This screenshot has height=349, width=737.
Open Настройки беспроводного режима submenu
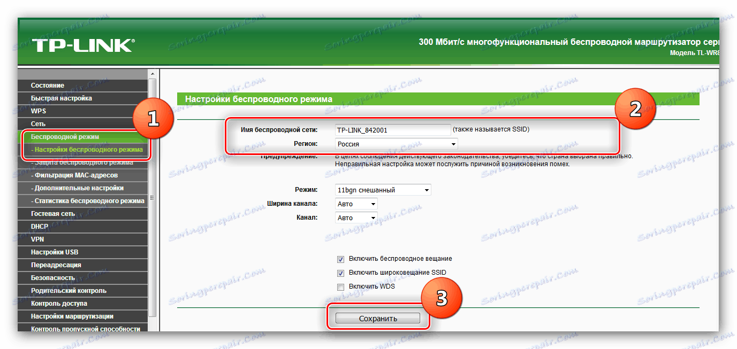82,150
